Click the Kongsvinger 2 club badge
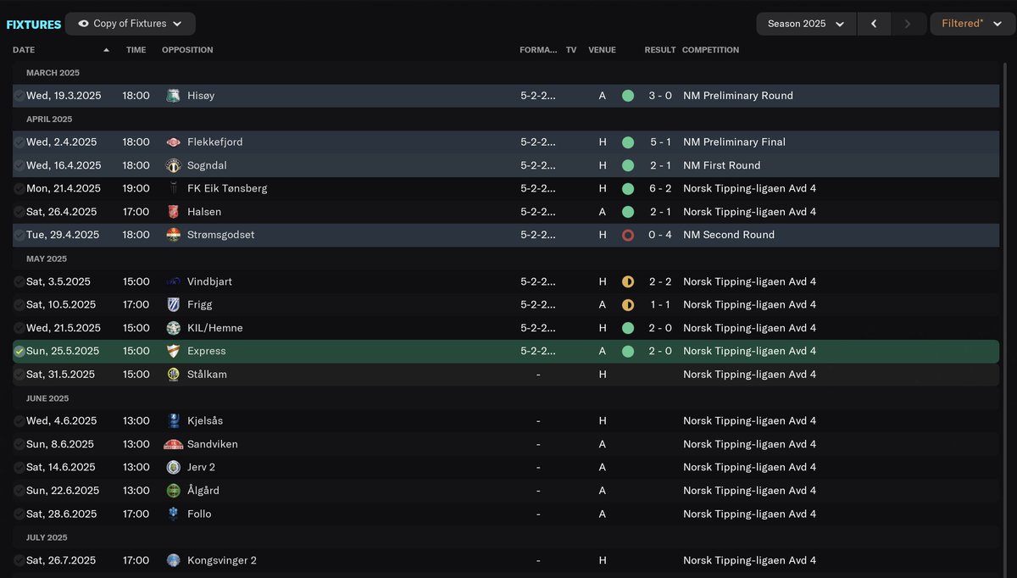This screenshot has height=578, width=1017. click(x=174, y=560)
